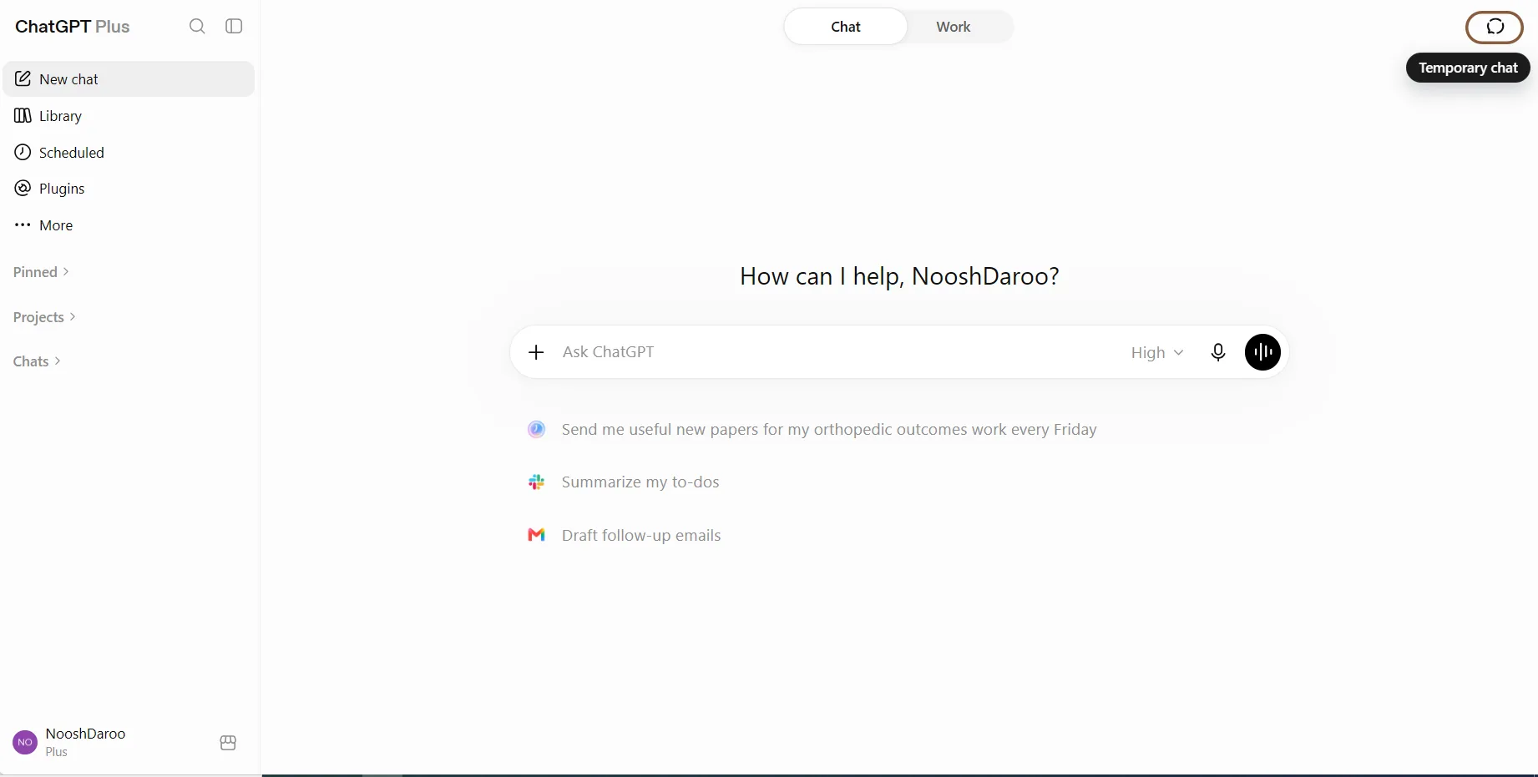Click the purple NO profile avatar

25,743
